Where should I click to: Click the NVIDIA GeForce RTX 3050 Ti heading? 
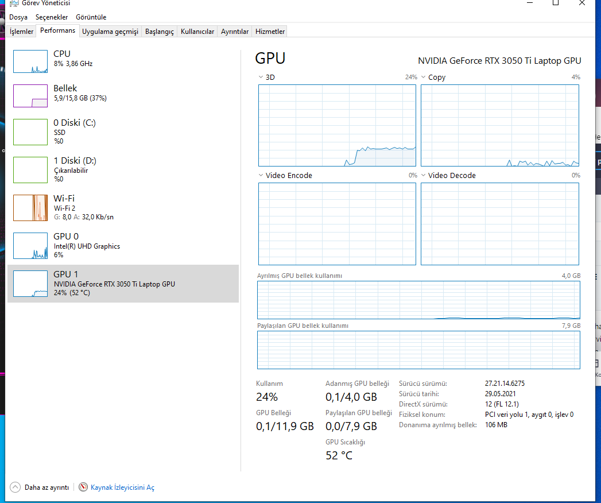click(x=499, y=60)
